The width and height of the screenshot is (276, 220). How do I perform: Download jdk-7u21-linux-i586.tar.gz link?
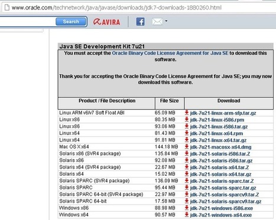pos(219,127)
